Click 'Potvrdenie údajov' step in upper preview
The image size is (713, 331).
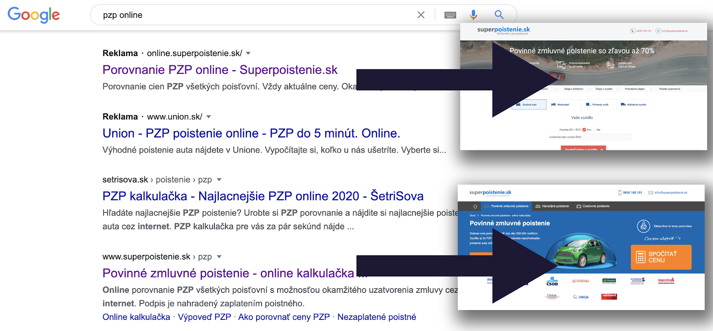pyautogui.click(x=635, y=89)
